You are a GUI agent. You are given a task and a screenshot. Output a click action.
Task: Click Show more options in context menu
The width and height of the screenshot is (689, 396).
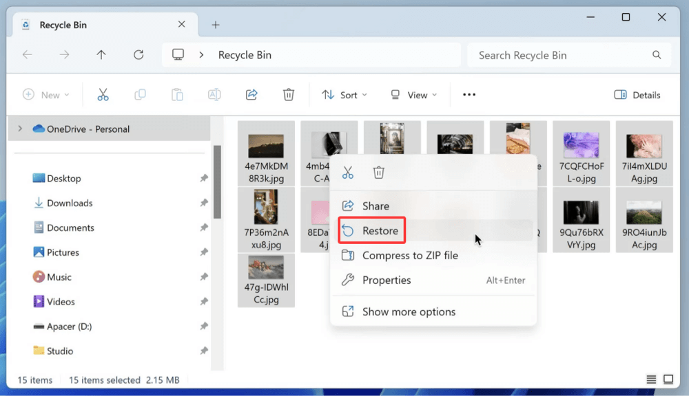(409, 312)
